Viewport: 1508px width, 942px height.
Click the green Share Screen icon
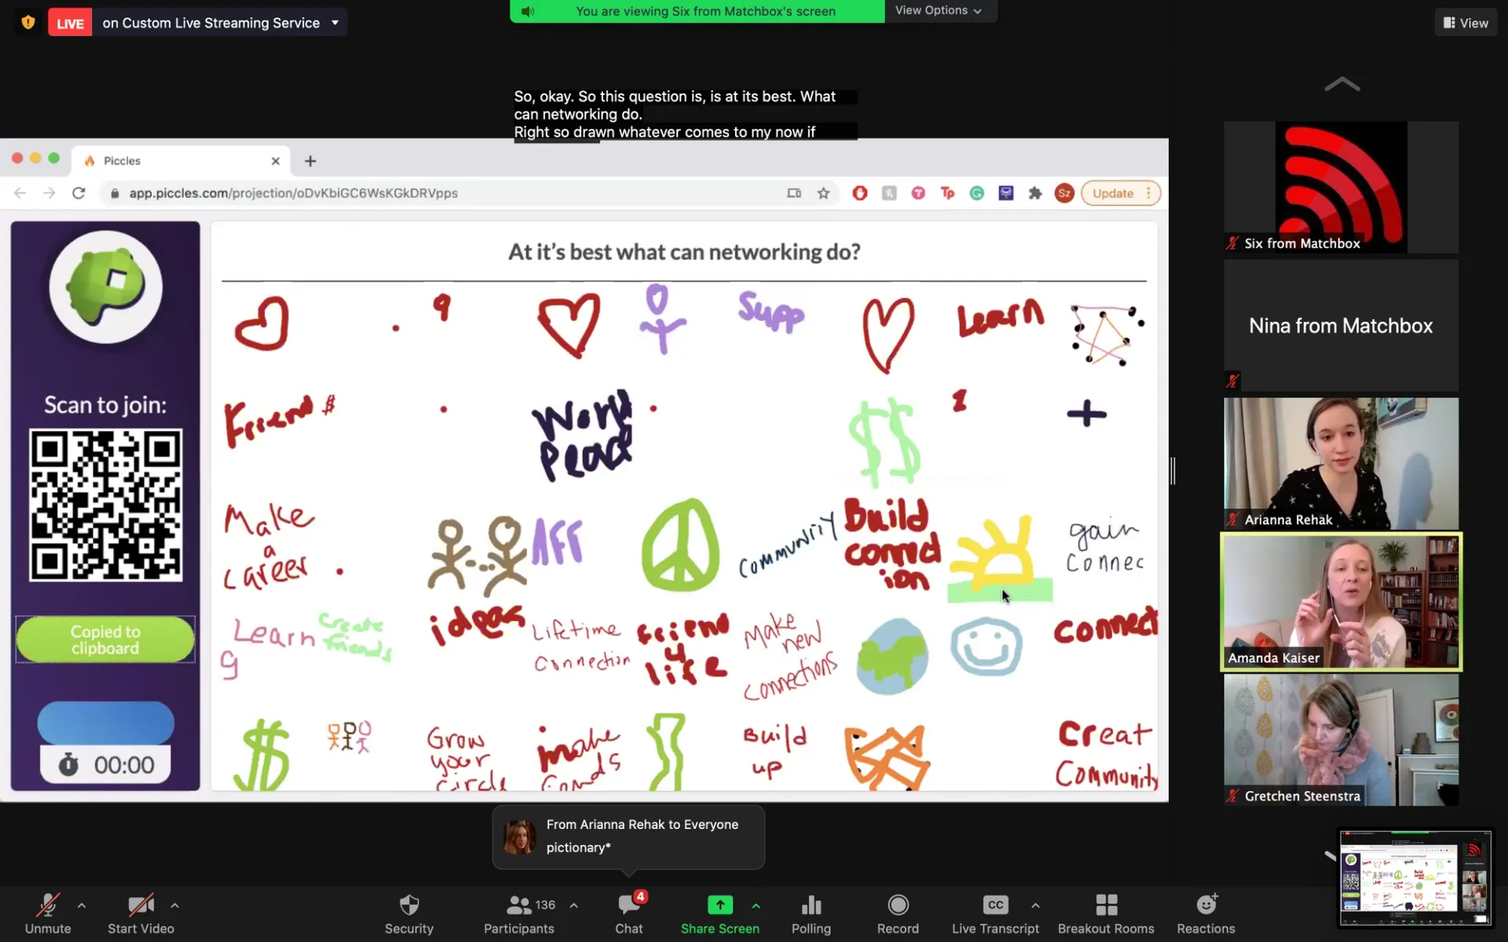[x=719, y=906]
